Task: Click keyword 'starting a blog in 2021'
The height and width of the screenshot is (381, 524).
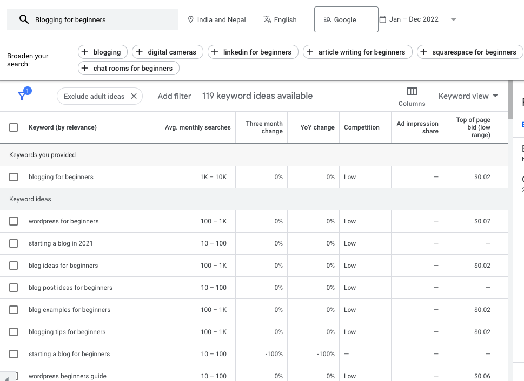Action: coord(61,243)
